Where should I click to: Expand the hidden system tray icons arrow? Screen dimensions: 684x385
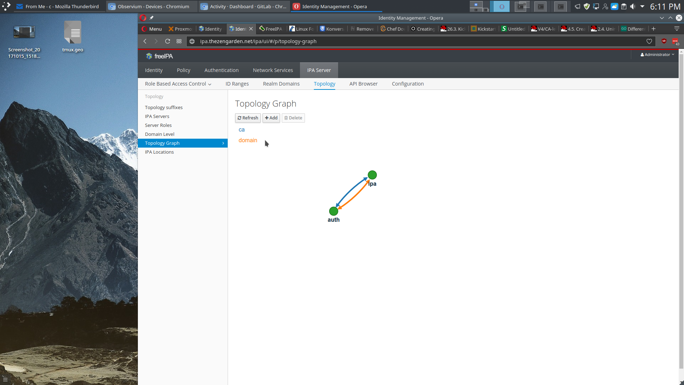(642, 6)
